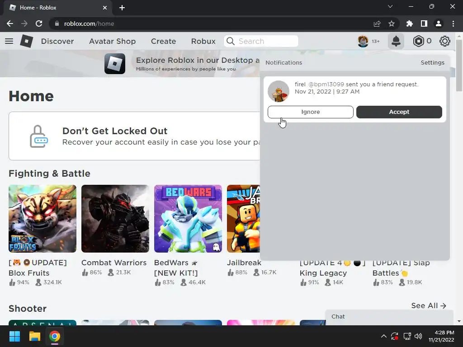Open the Blox Fruits game thumbnail

click(x=43, y=219)
